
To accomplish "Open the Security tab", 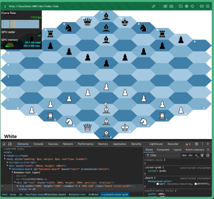I will (x=136, y=144).
